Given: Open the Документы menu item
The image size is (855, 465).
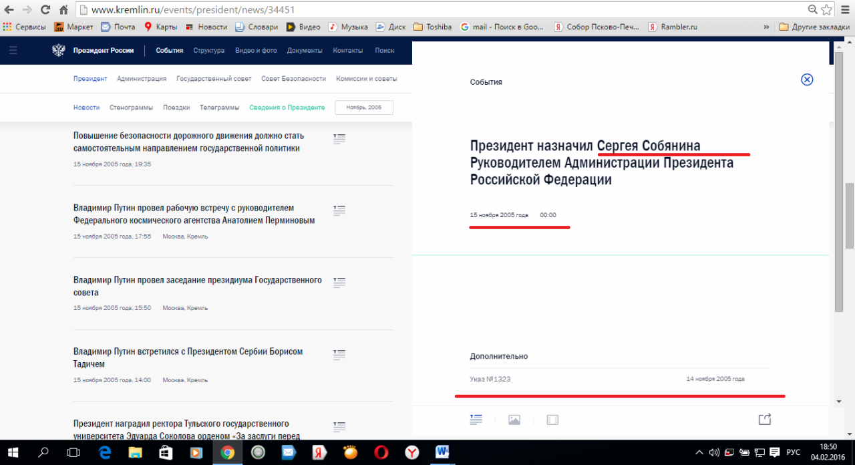Looking at the screenshot, I should (305, 50).
